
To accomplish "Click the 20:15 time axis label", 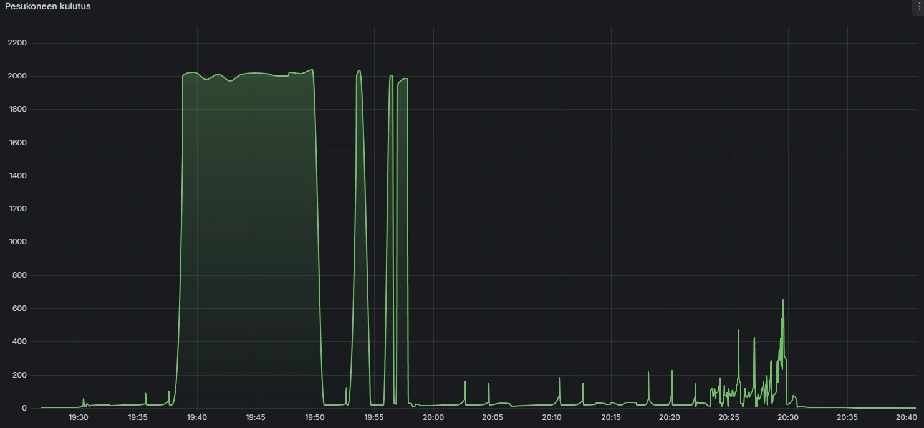I will [x=611, y=417].
